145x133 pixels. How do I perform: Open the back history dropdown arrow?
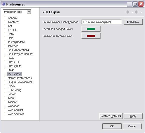point(132,12)
